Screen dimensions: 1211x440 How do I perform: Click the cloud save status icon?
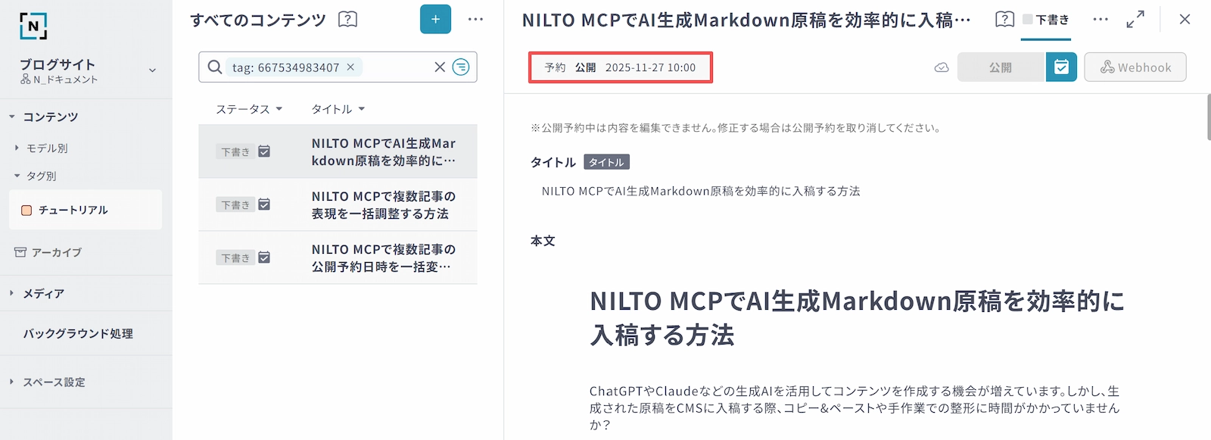942,67
